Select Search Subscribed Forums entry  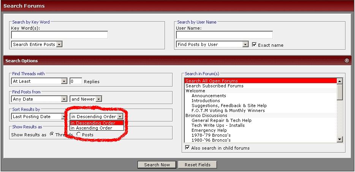[x=261, y=86]
